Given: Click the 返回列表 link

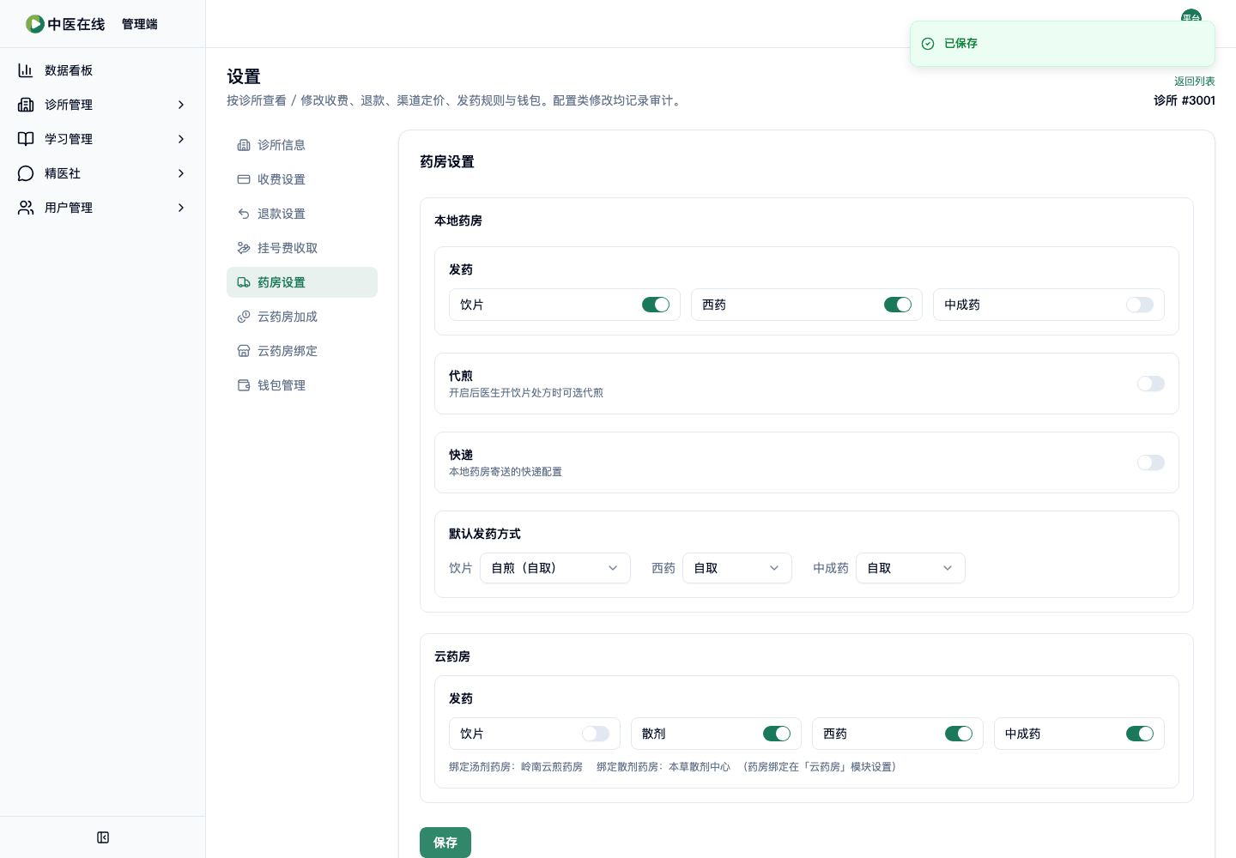Looking at the screenshot, I should 1195,82.
